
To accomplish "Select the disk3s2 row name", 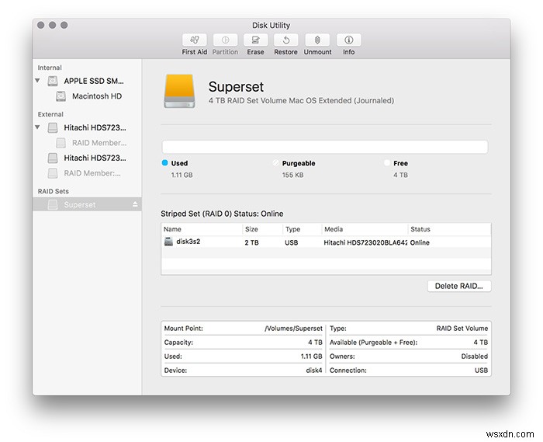I will click(188, 242).
